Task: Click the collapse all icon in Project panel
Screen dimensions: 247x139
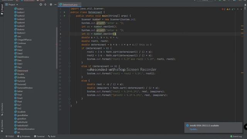Action: pyautogui.click(x=46, y=5)
